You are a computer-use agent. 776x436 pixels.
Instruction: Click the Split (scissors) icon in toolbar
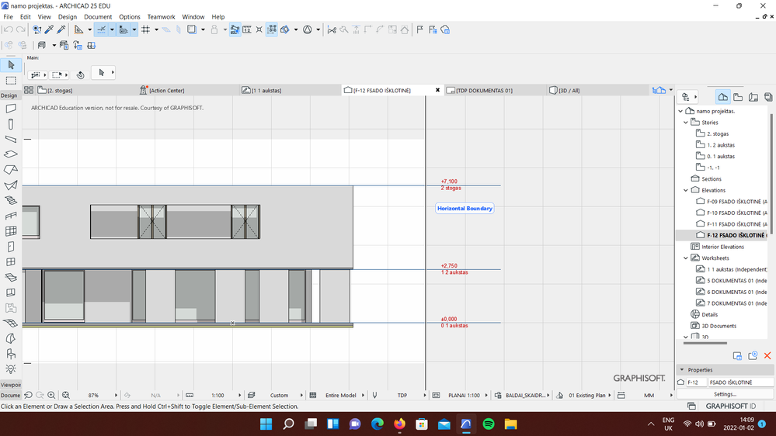click(332, 29)
